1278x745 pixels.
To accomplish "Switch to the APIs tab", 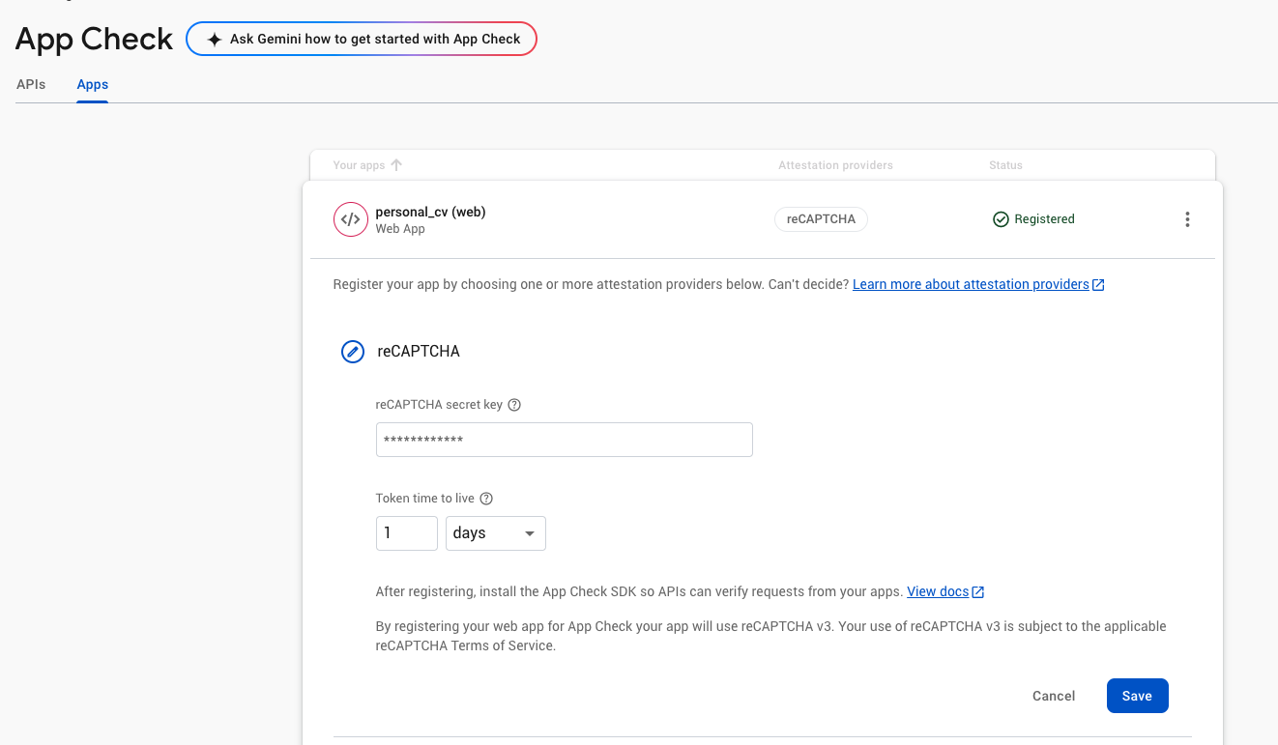I will 31,85.
